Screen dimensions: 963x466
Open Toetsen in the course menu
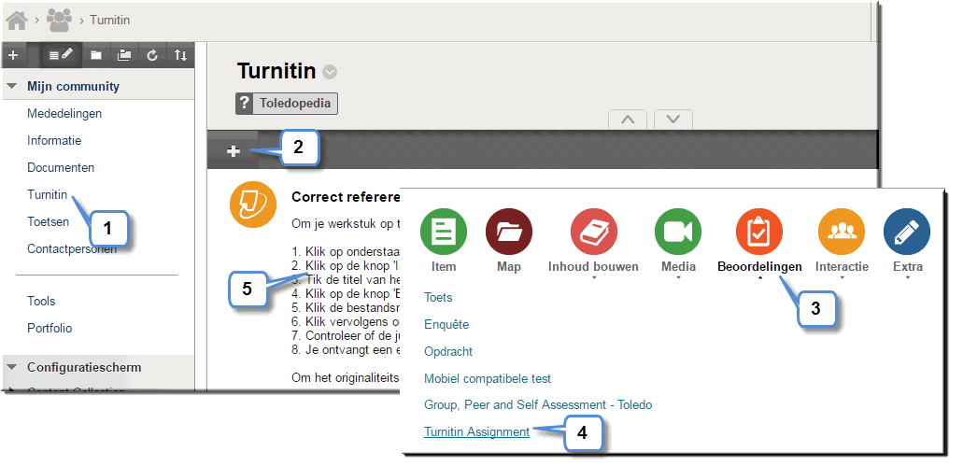[x=48, y=221]
